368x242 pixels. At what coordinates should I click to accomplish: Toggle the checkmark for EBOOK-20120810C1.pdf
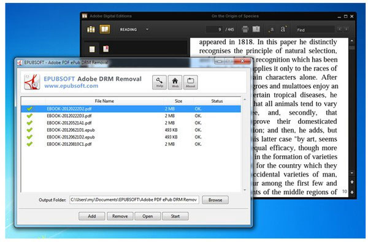(29, 144)
